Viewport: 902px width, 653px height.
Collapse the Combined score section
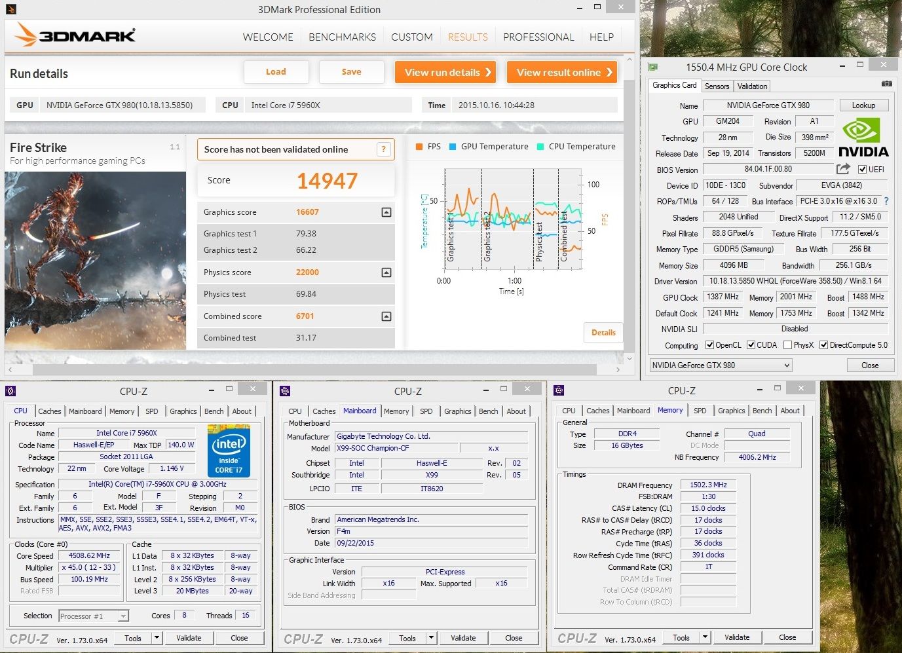[386, 316]
